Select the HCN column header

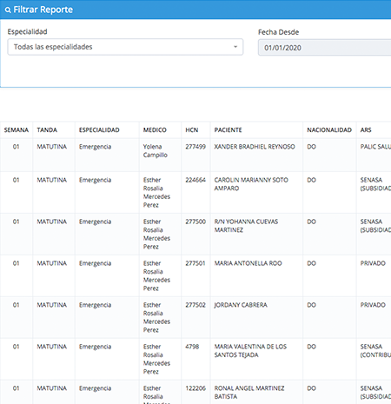tap(192, 130)
